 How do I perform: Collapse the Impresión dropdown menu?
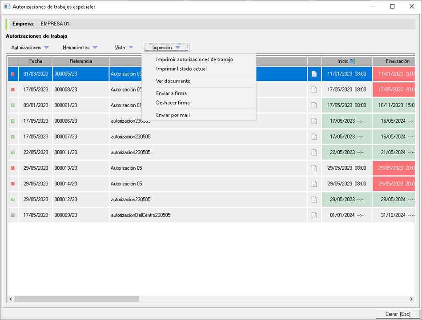click(x=166, y=48)
